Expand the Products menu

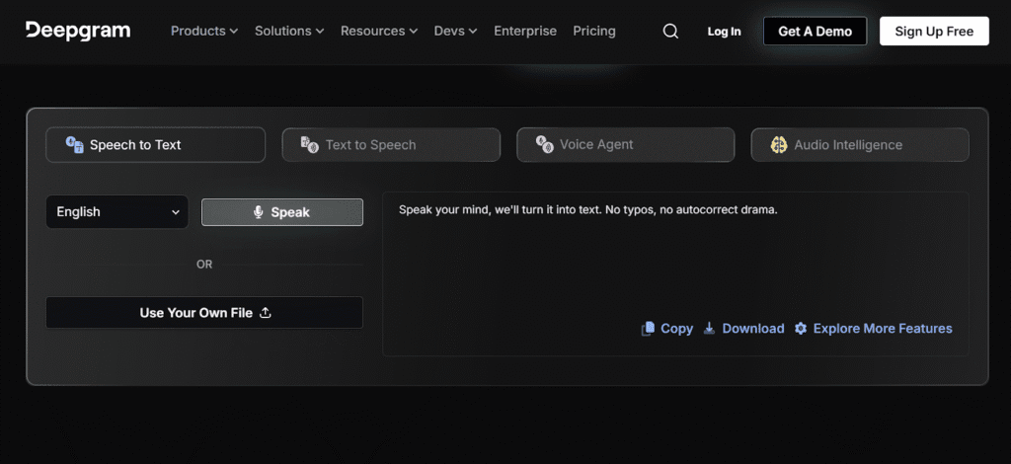click(204, 32)
